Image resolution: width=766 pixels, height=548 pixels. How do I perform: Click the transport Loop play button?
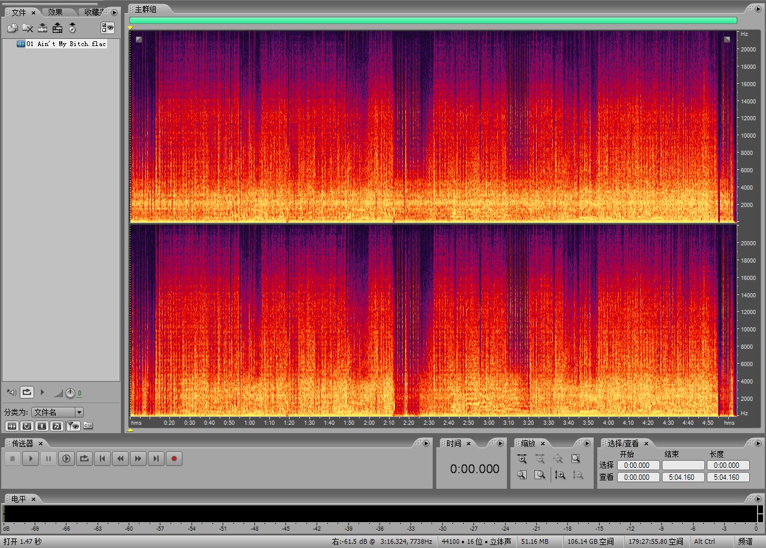[84, 459]
